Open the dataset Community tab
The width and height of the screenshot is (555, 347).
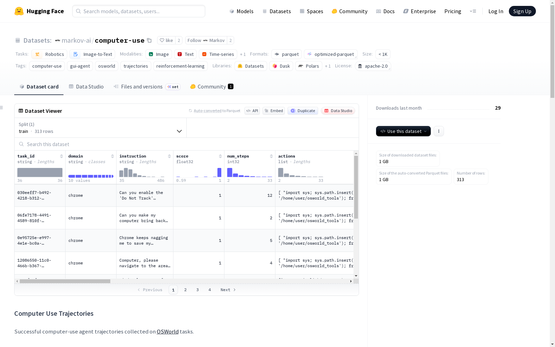[x=212, y=87]
